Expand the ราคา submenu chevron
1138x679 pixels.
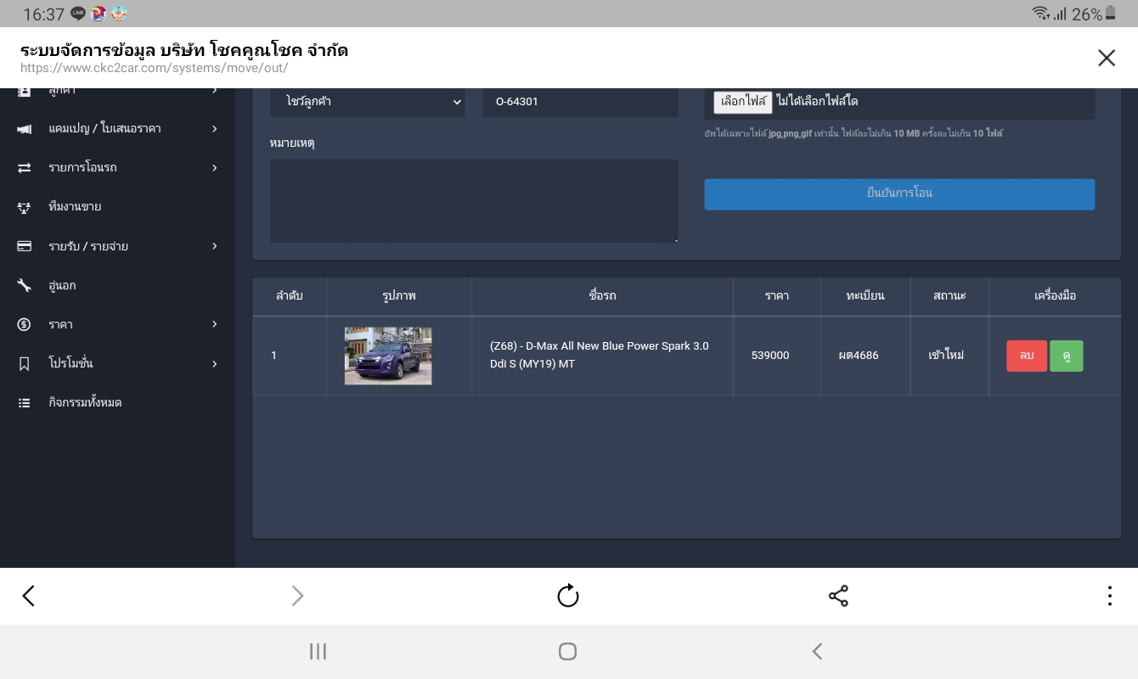[214, 324]
